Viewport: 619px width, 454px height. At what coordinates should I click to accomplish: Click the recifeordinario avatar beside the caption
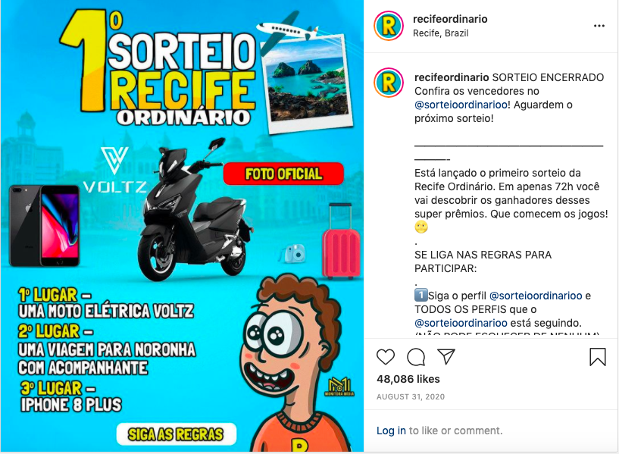coord(389,83)
